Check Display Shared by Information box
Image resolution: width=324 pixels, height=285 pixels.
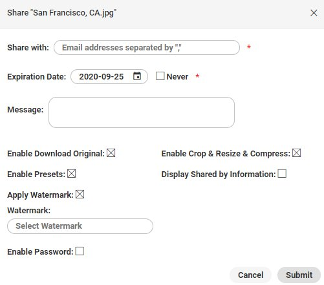[x=282, y=174]
